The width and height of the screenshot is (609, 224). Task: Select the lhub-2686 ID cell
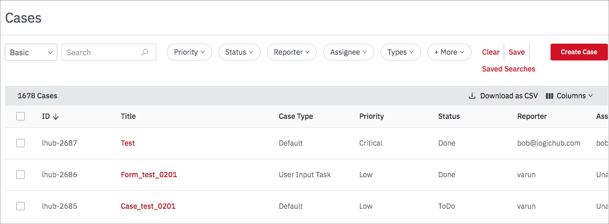(x=59, y=175)
